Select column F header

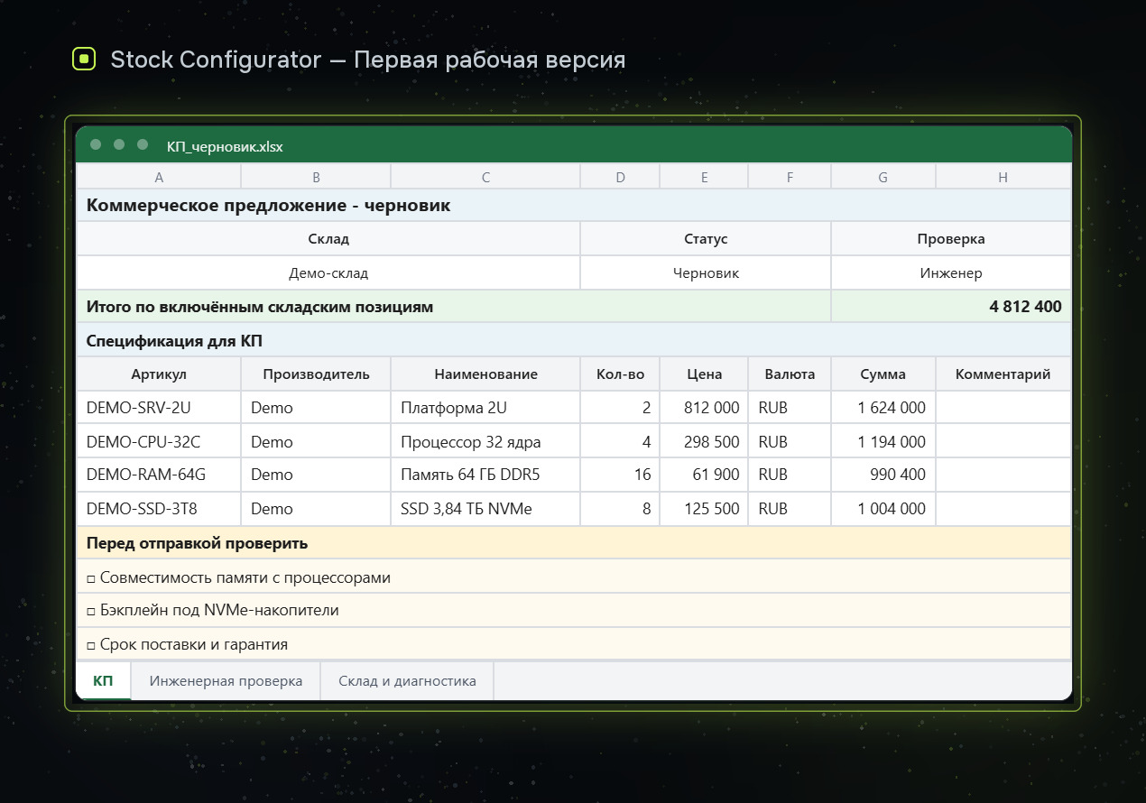point(790,177)
